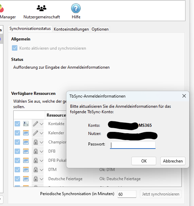This screenshot has height=206, width=194.
Task: Click the periodic sync minutes field
Action: [127, 194]
